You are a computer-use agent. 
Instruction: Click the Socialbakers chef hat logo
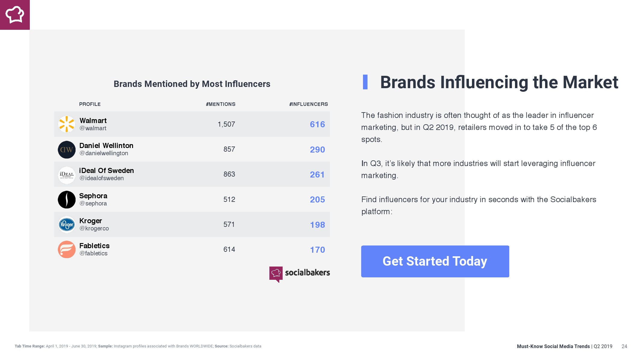pos(15,15)
